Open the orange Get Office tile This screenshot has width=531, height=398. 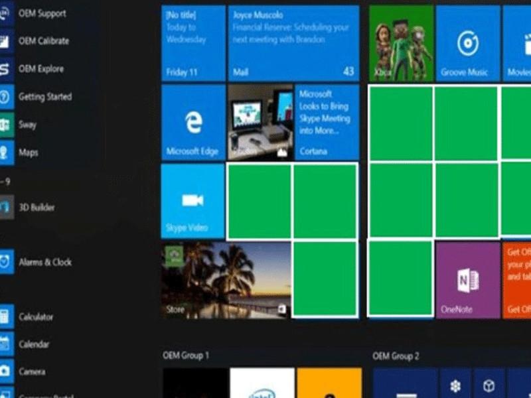(517, 280)
